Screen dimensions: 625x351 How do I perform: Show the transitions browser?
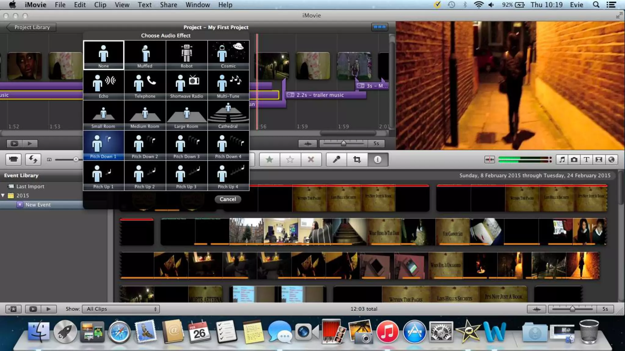point(599,160)
